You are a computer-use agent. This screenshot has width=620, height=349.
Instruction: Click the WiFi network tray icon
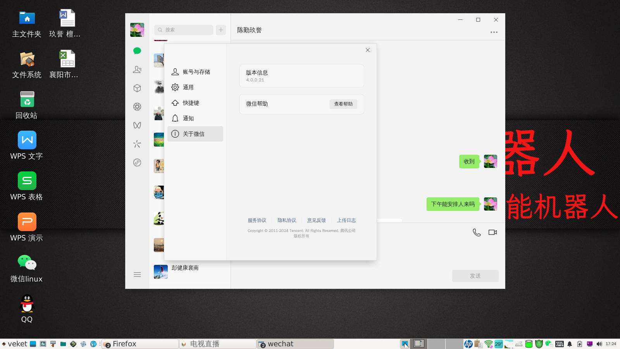coord(489,344)
